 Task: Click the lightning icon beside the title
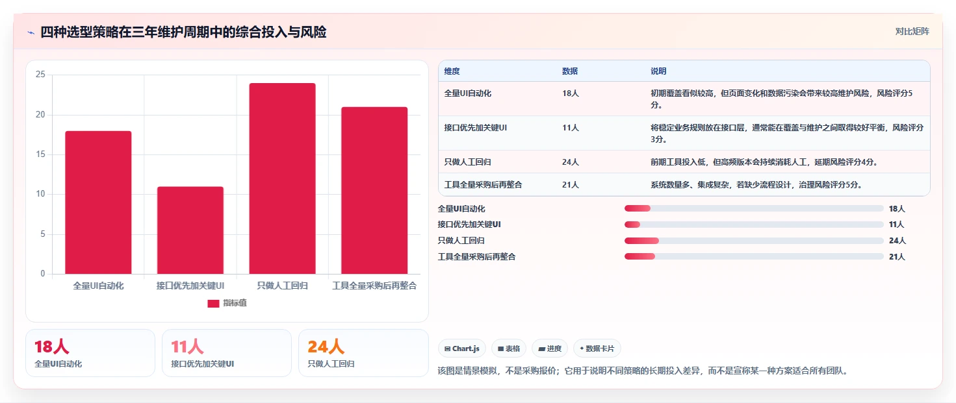(31, 32)
